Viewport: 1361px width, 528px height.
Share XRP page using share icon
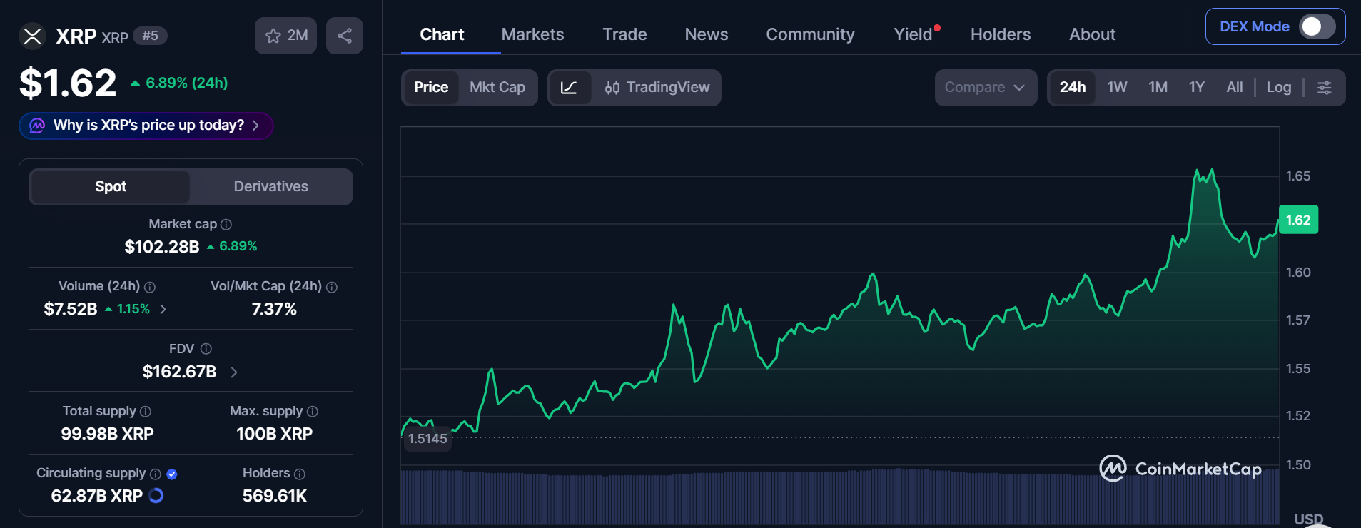pos(345,36)
